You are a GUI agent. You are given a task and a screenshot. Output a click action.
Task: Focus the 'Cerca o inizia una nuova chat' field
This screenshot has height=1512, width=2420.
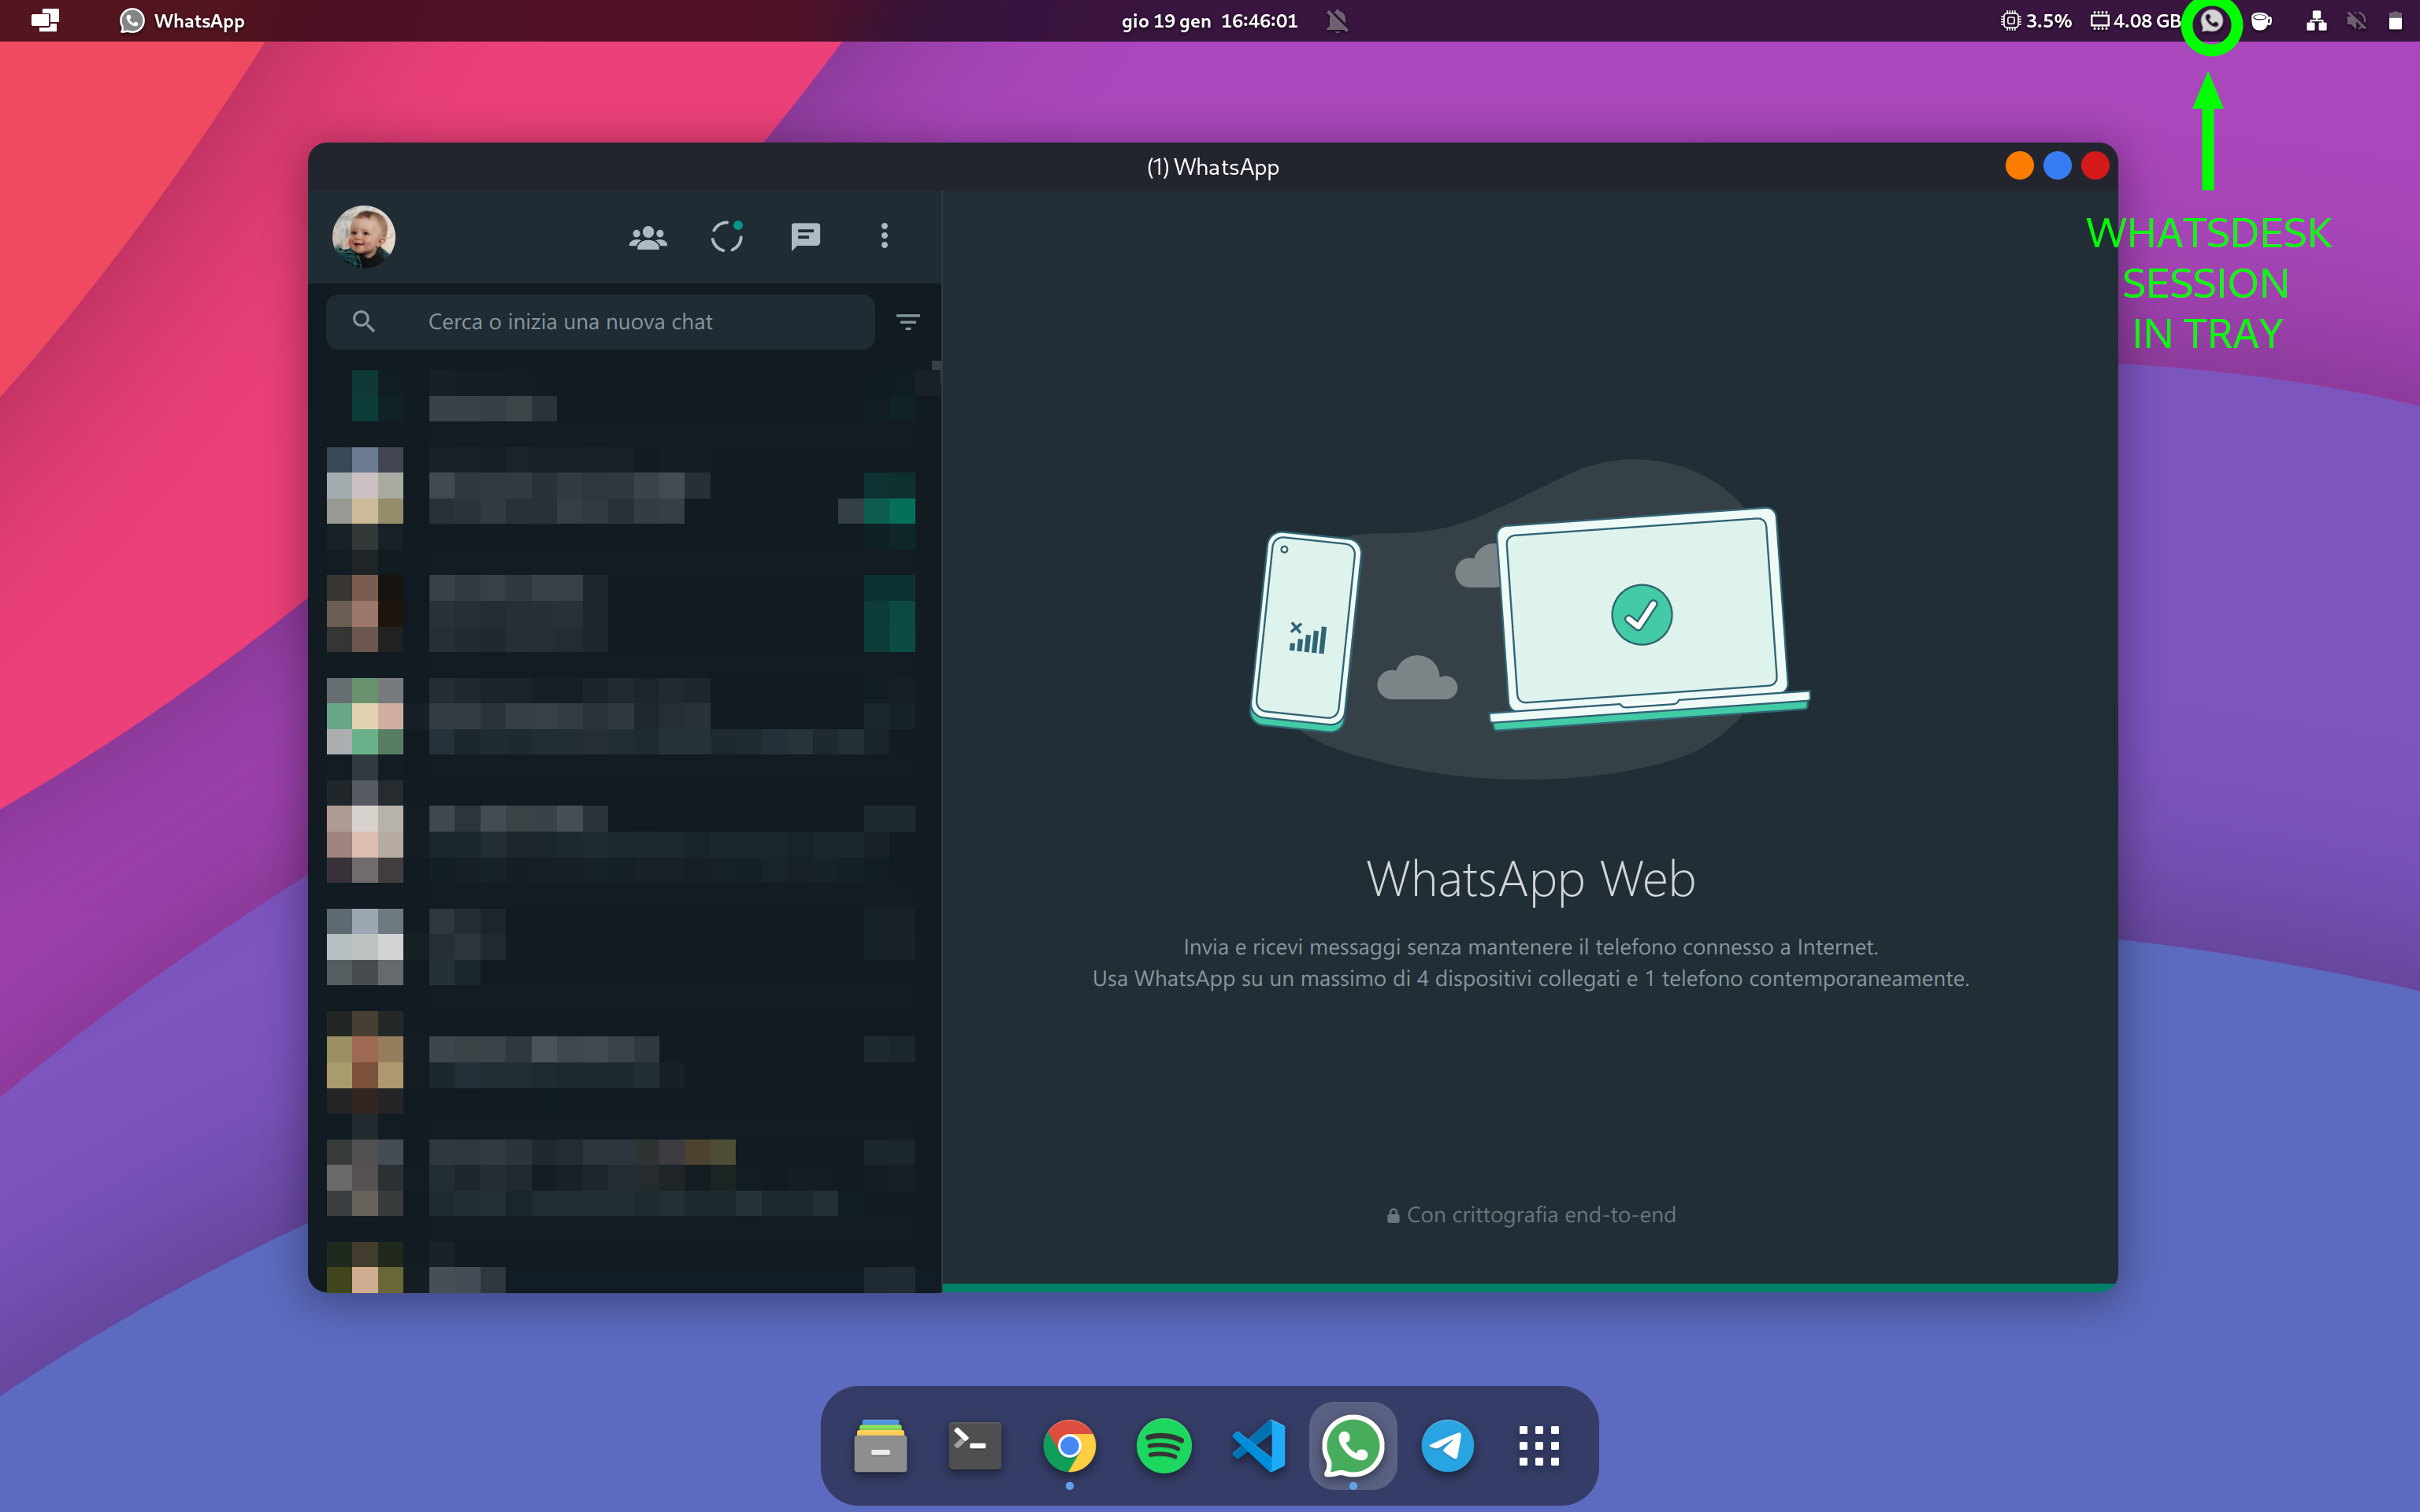coord(600,322)
